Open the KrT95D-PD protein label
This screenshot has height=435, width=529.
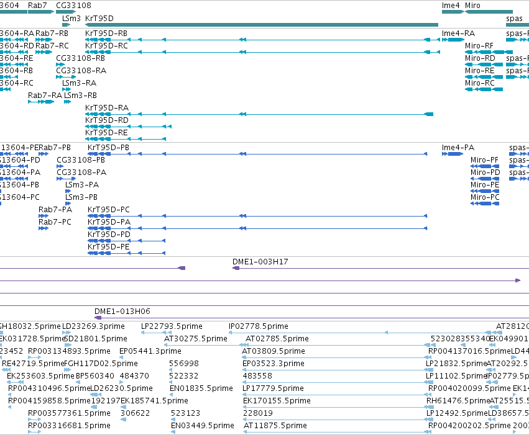[x=109, y=235]
